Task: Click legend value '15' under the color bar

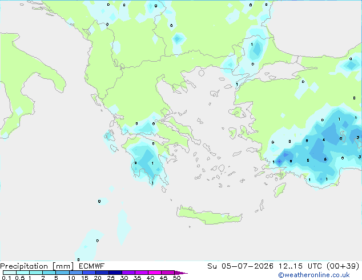Action: 85,278
